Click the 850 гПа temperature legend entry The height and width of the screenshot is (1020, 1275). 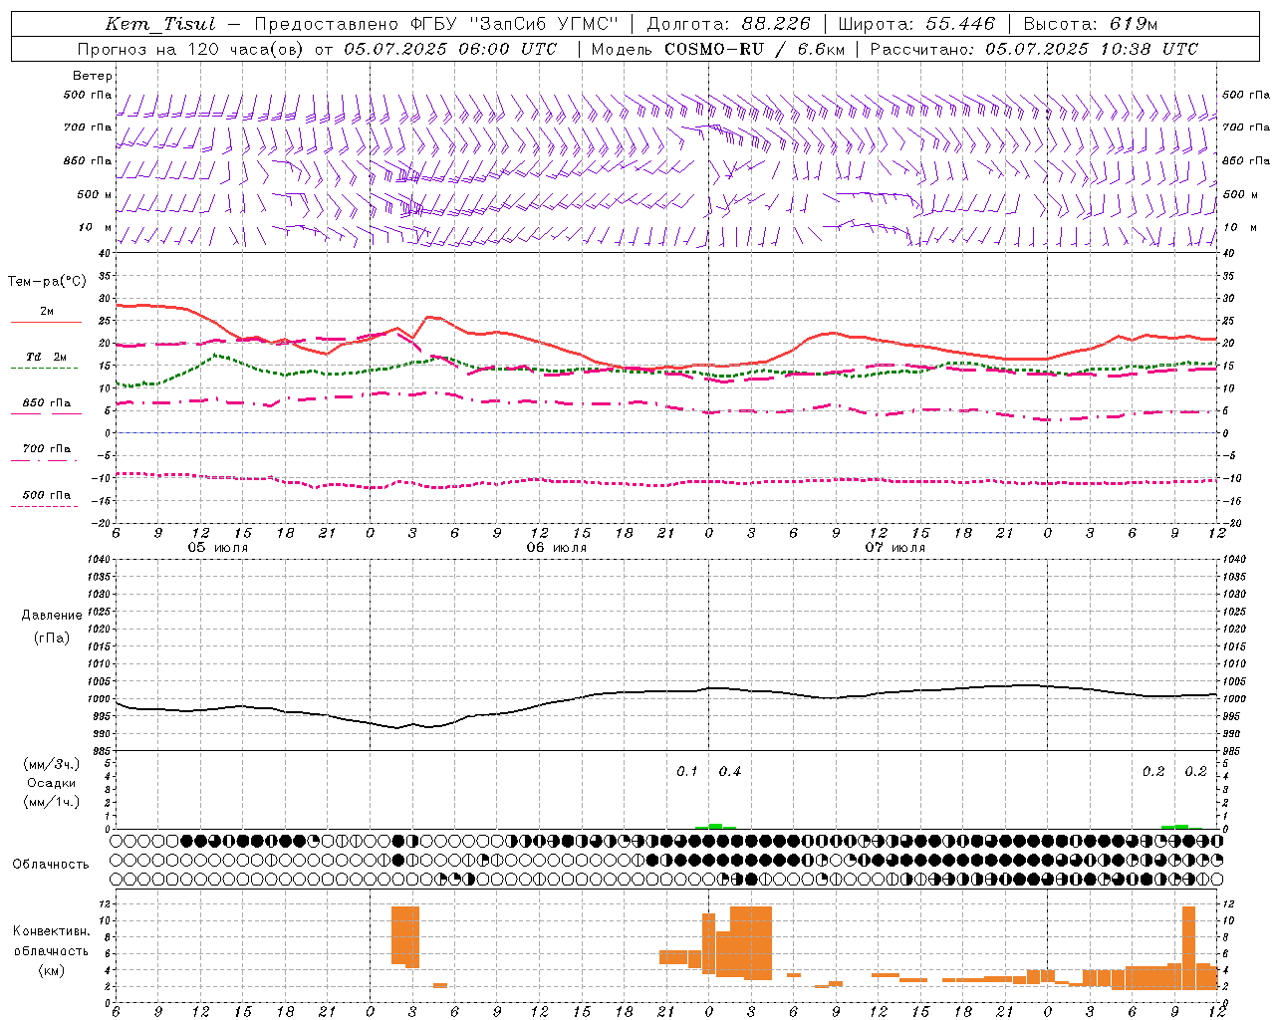point(47,403)
